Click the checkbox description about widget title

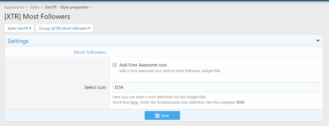pos(170,71)
